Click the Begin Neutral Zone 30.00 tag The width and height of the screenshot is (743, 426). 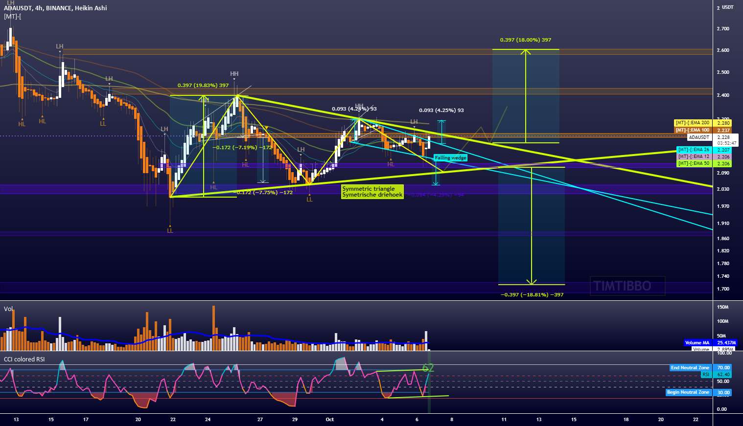(699, 392)
